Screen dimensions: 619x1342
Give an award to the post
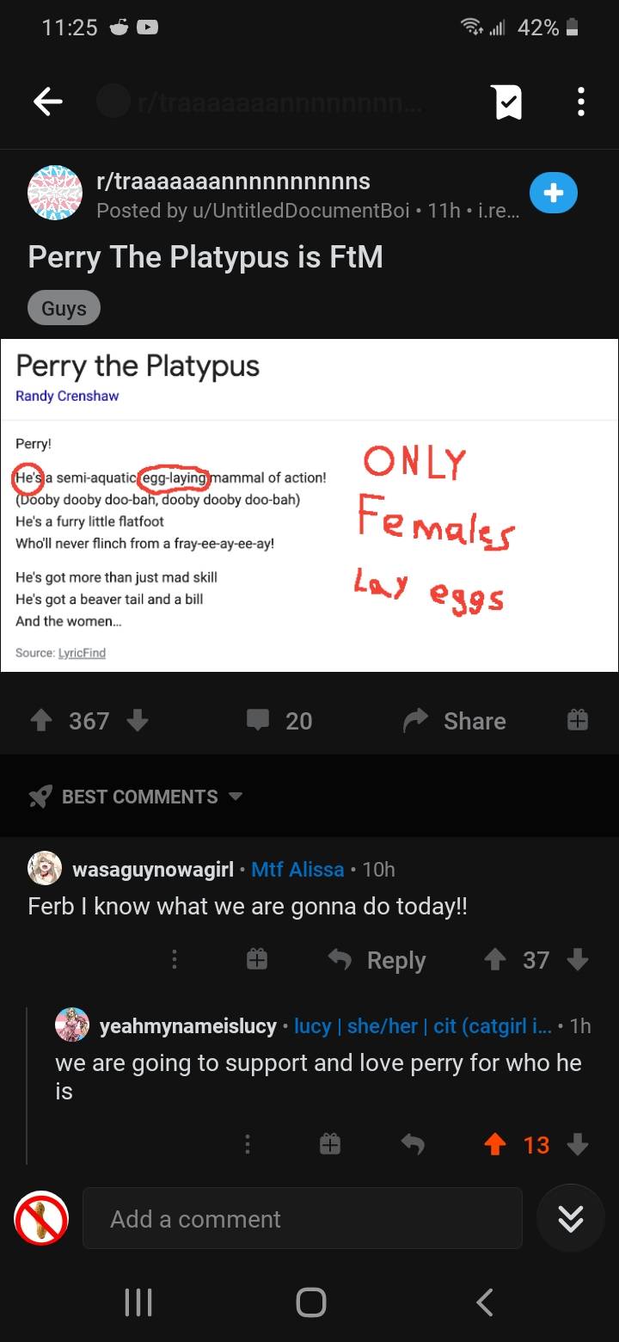click(x=577, y=720)
